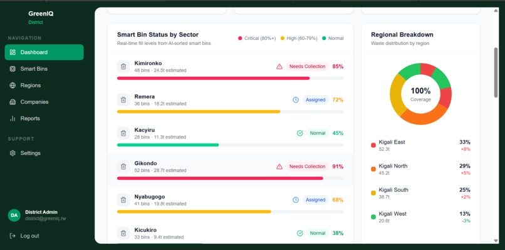Click the vertical scrollbar thumb

click(x=496, y=72)
